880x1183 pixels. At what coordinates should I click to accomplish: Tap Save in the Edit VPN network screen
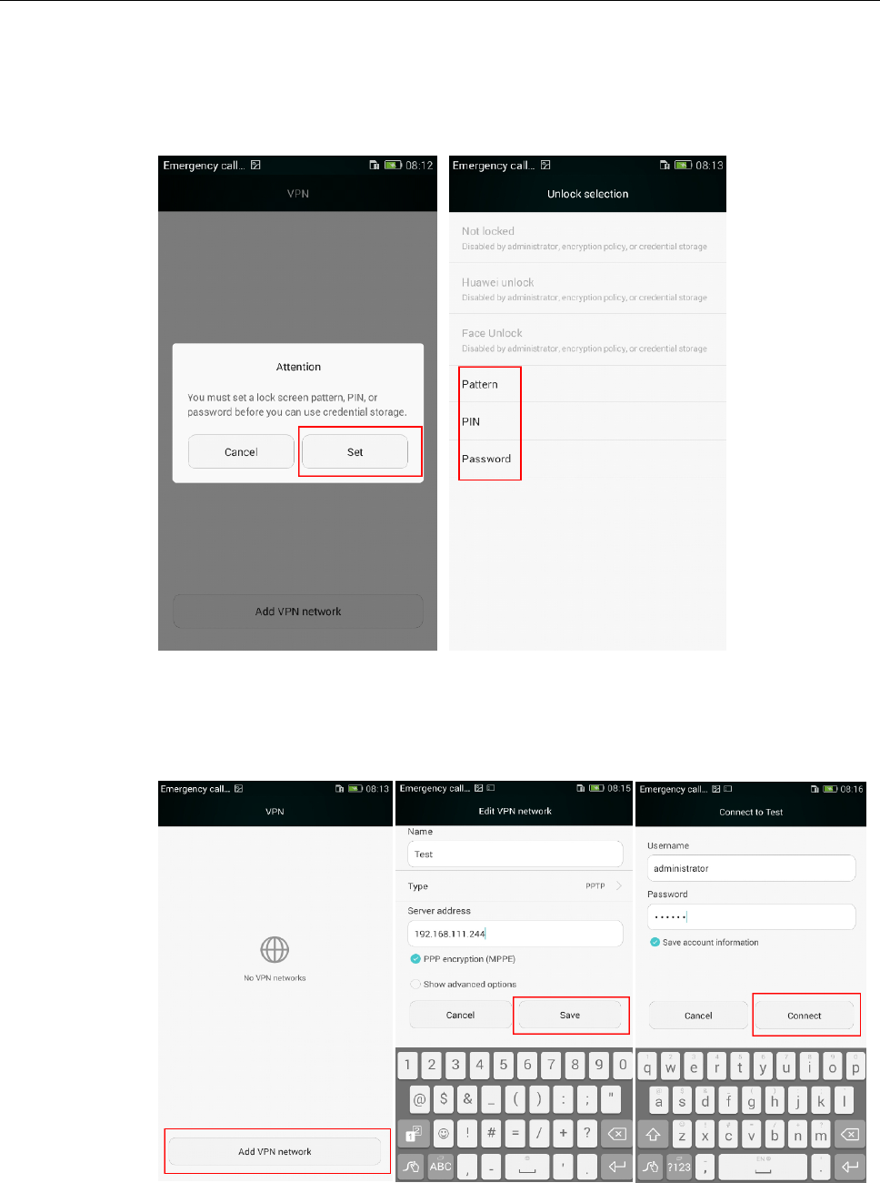[x=570, y=1015]
